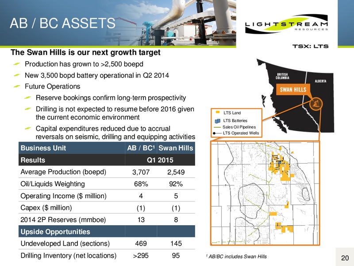Click the SWAN HILLS orange map label
The image size is (354, 266).
(x=293, y=90)
